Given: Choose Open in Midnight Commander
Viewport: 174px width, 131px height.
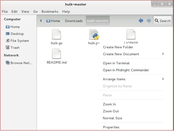Looking at the screenshot, I should click(x=131, y=70).
